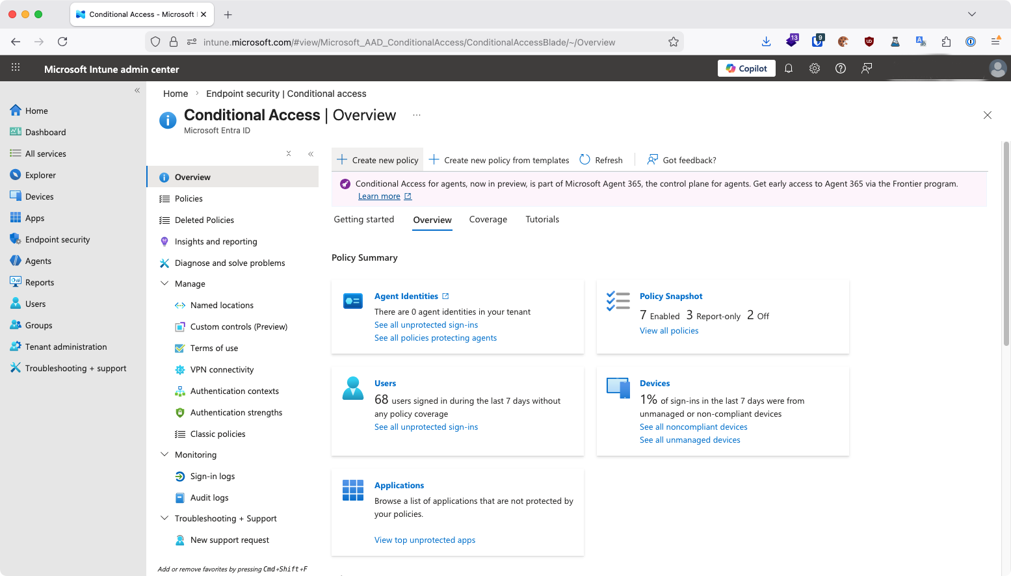The width and height of the screenshot is (1011, 576).
Task: Open the account avatar menu
Action: point(997,68)
